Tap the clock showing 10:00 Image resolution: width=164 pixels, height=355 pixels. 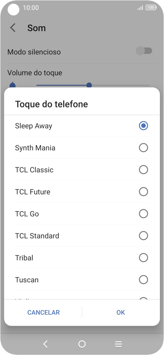(x=31, y=8)
